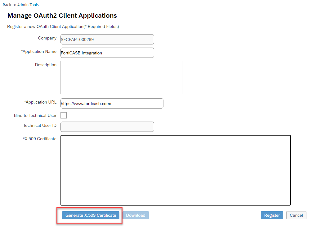
Task: Click the Bind to Technical User label
Action: (35, 115)
